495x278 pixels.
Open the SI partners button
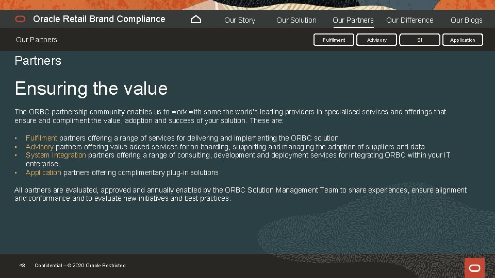[420, 40]
